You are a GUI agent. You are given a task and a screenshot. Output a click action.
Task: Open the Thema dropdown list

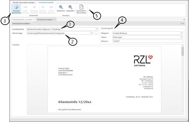point(181,37)
